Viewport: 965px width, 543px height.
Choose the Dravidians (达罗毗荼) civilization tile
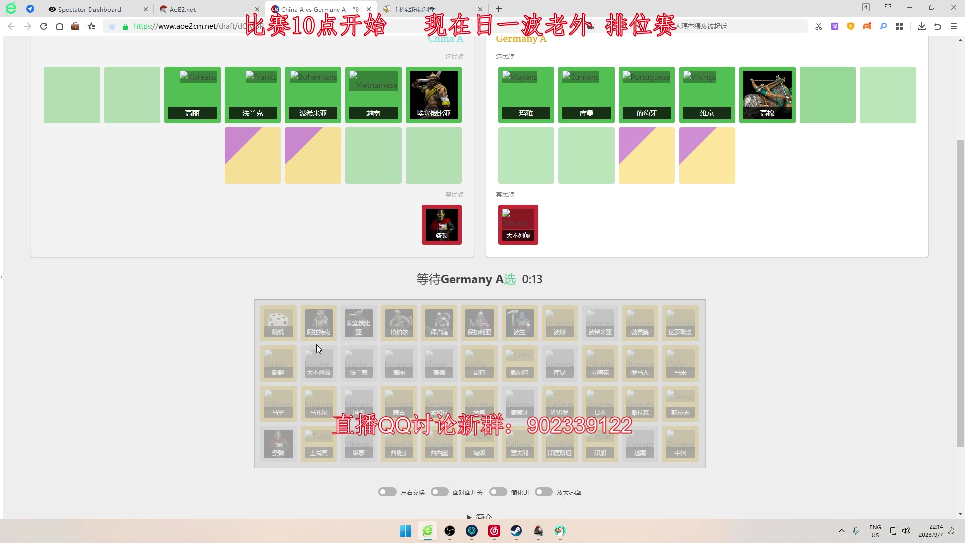(680, 323)
